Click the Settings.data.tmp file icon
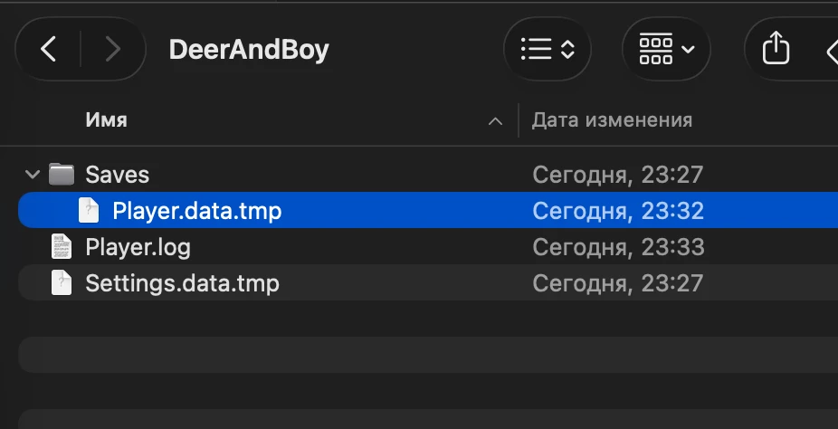This screenshot has width=838, height=429. [x=61, y=282]
